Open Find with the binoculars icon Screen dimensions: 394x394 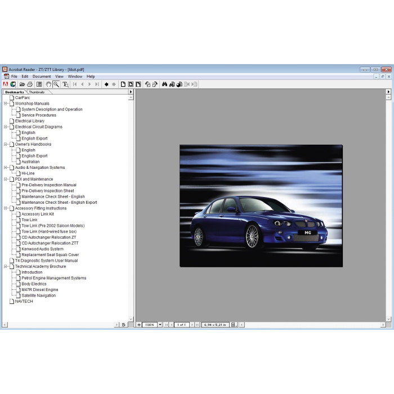coord(164,84)
